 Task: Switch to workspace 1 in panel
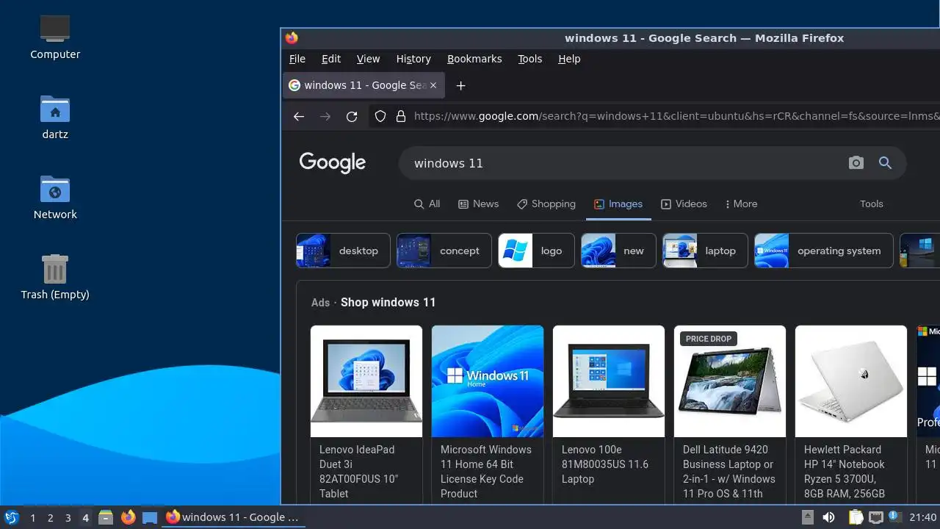click(x=32, y=518)
